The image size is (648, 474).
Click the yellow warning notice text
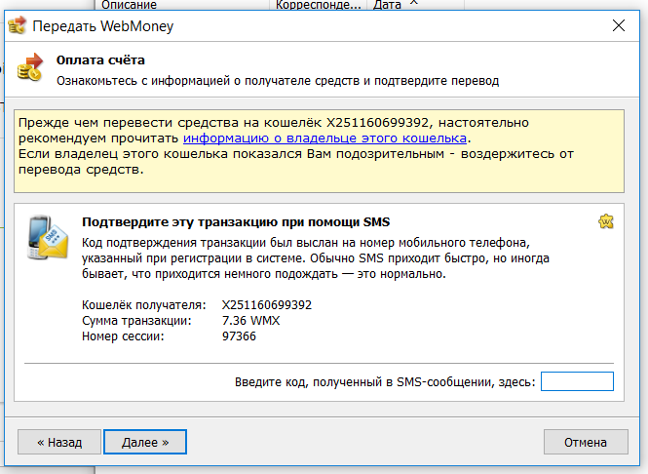(x=292, y=146)
